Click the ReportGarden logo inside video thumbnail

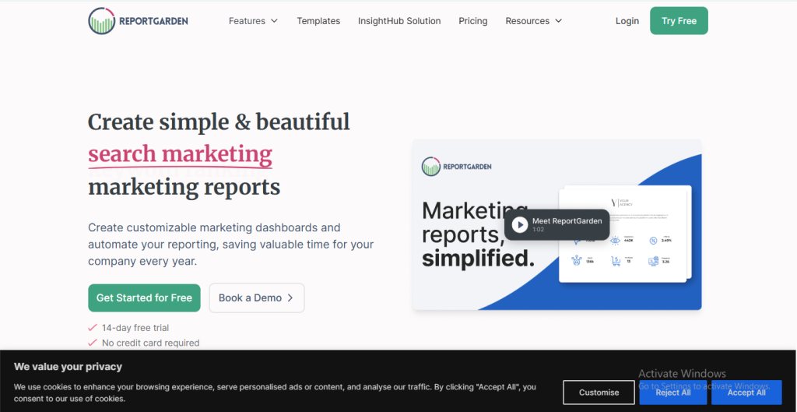coord(457,167)
